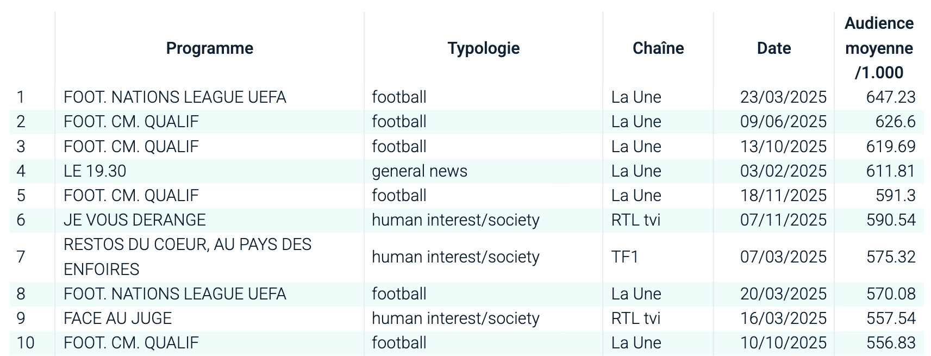Select the FACE AU JUGE programme cell
This screenshot has height=356, width=931.
point(117,318)
